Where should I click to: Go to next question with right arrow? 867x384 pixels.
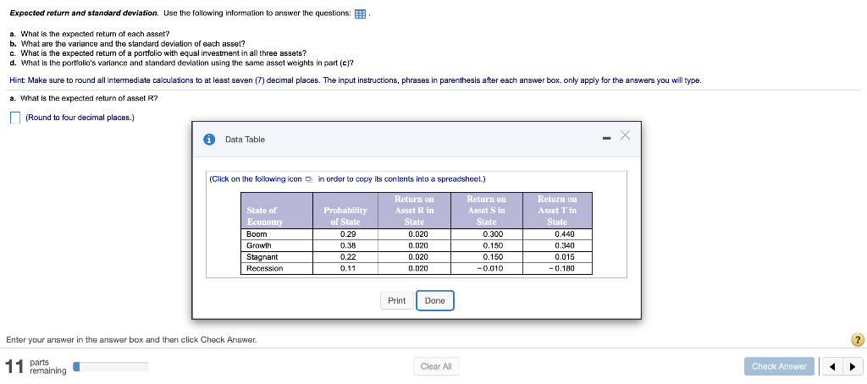click(852, 366)
